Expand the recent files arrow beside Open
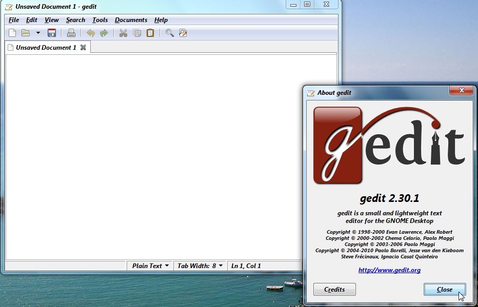478x307 pixels. 38,33
